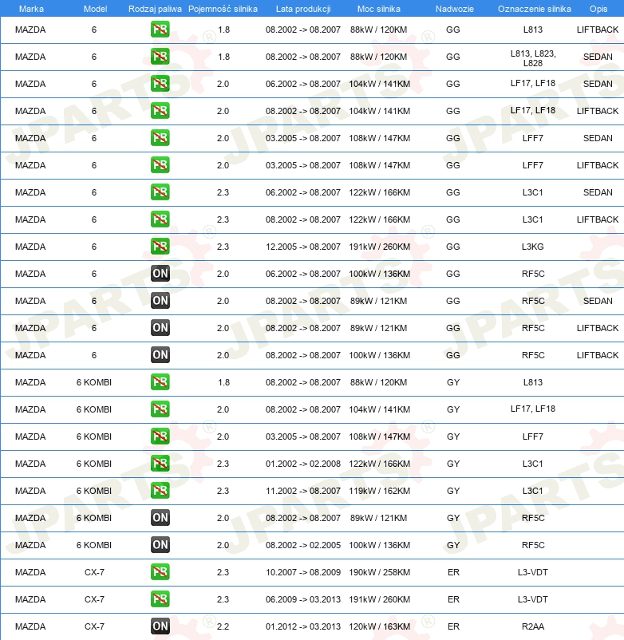Click diesel ON icon in 6 Kombi 08.2002 -> 02.2005 row
The width and height of the screenshot is (624, 640).
click(x=160, y=545)
